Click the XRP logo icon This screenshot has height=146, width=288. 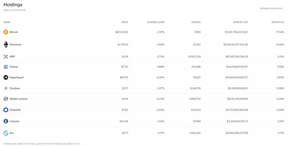6,57
